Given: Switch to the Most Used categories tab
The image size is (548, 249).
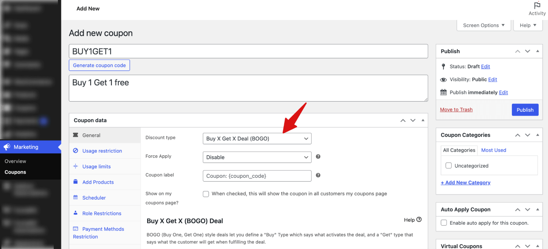Looking at the screenshot, I should click(x=493, y=150).
